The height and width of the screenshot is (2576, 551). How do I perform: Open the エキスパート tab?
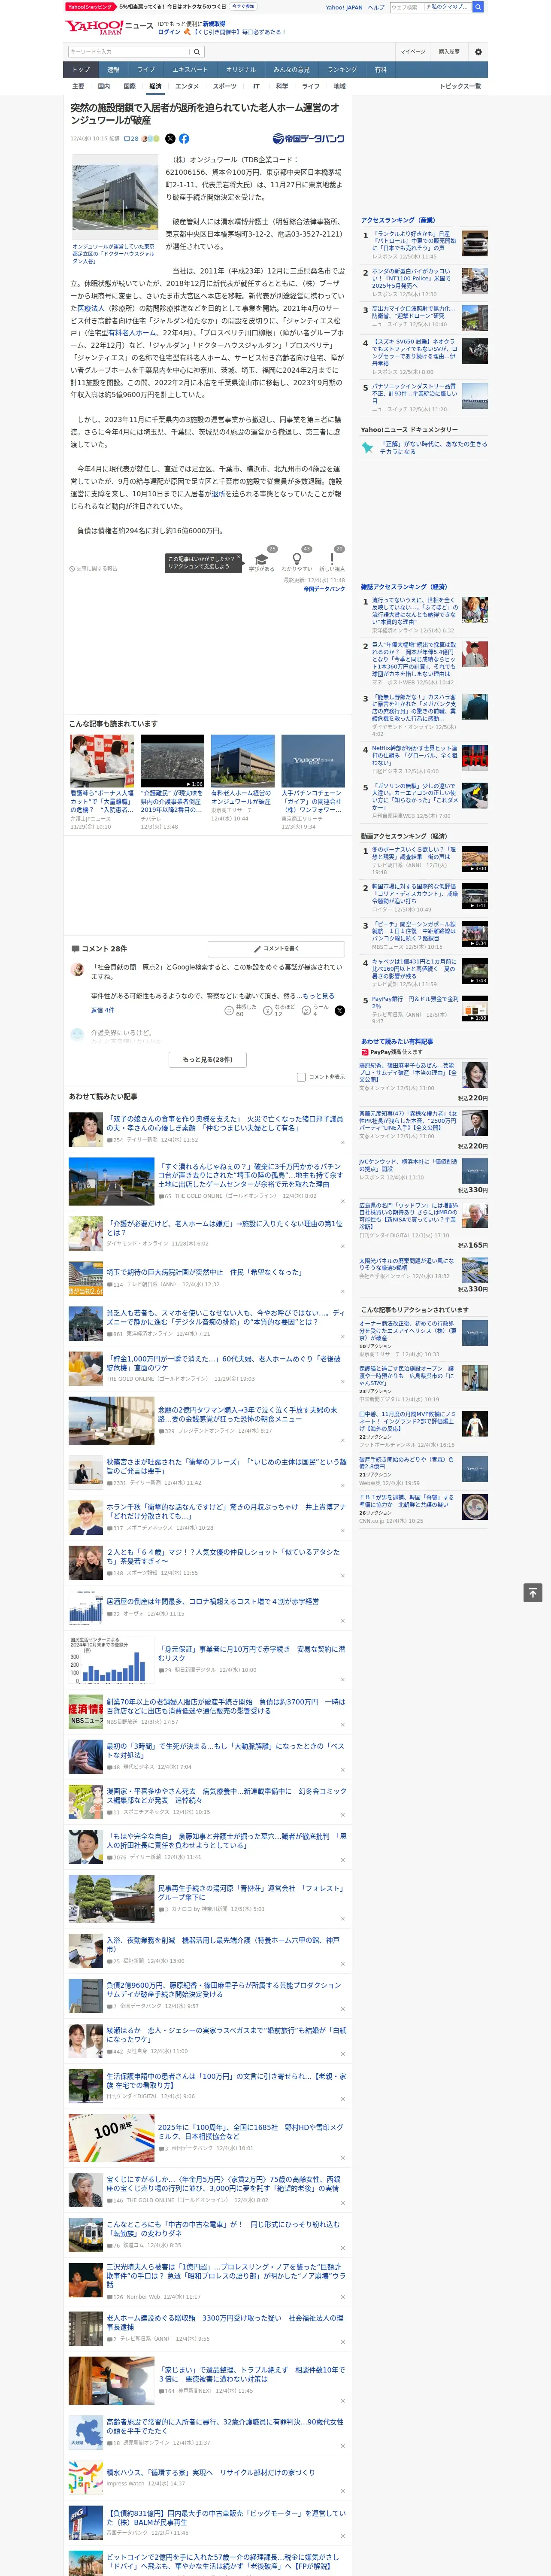190,70
